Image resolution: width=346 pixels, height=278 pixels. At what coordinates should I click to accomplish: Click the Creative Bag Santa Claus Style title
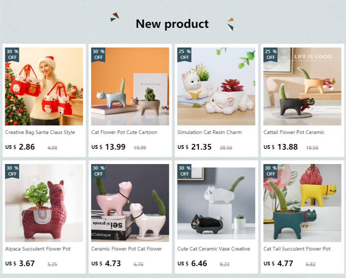click(40, 133)
